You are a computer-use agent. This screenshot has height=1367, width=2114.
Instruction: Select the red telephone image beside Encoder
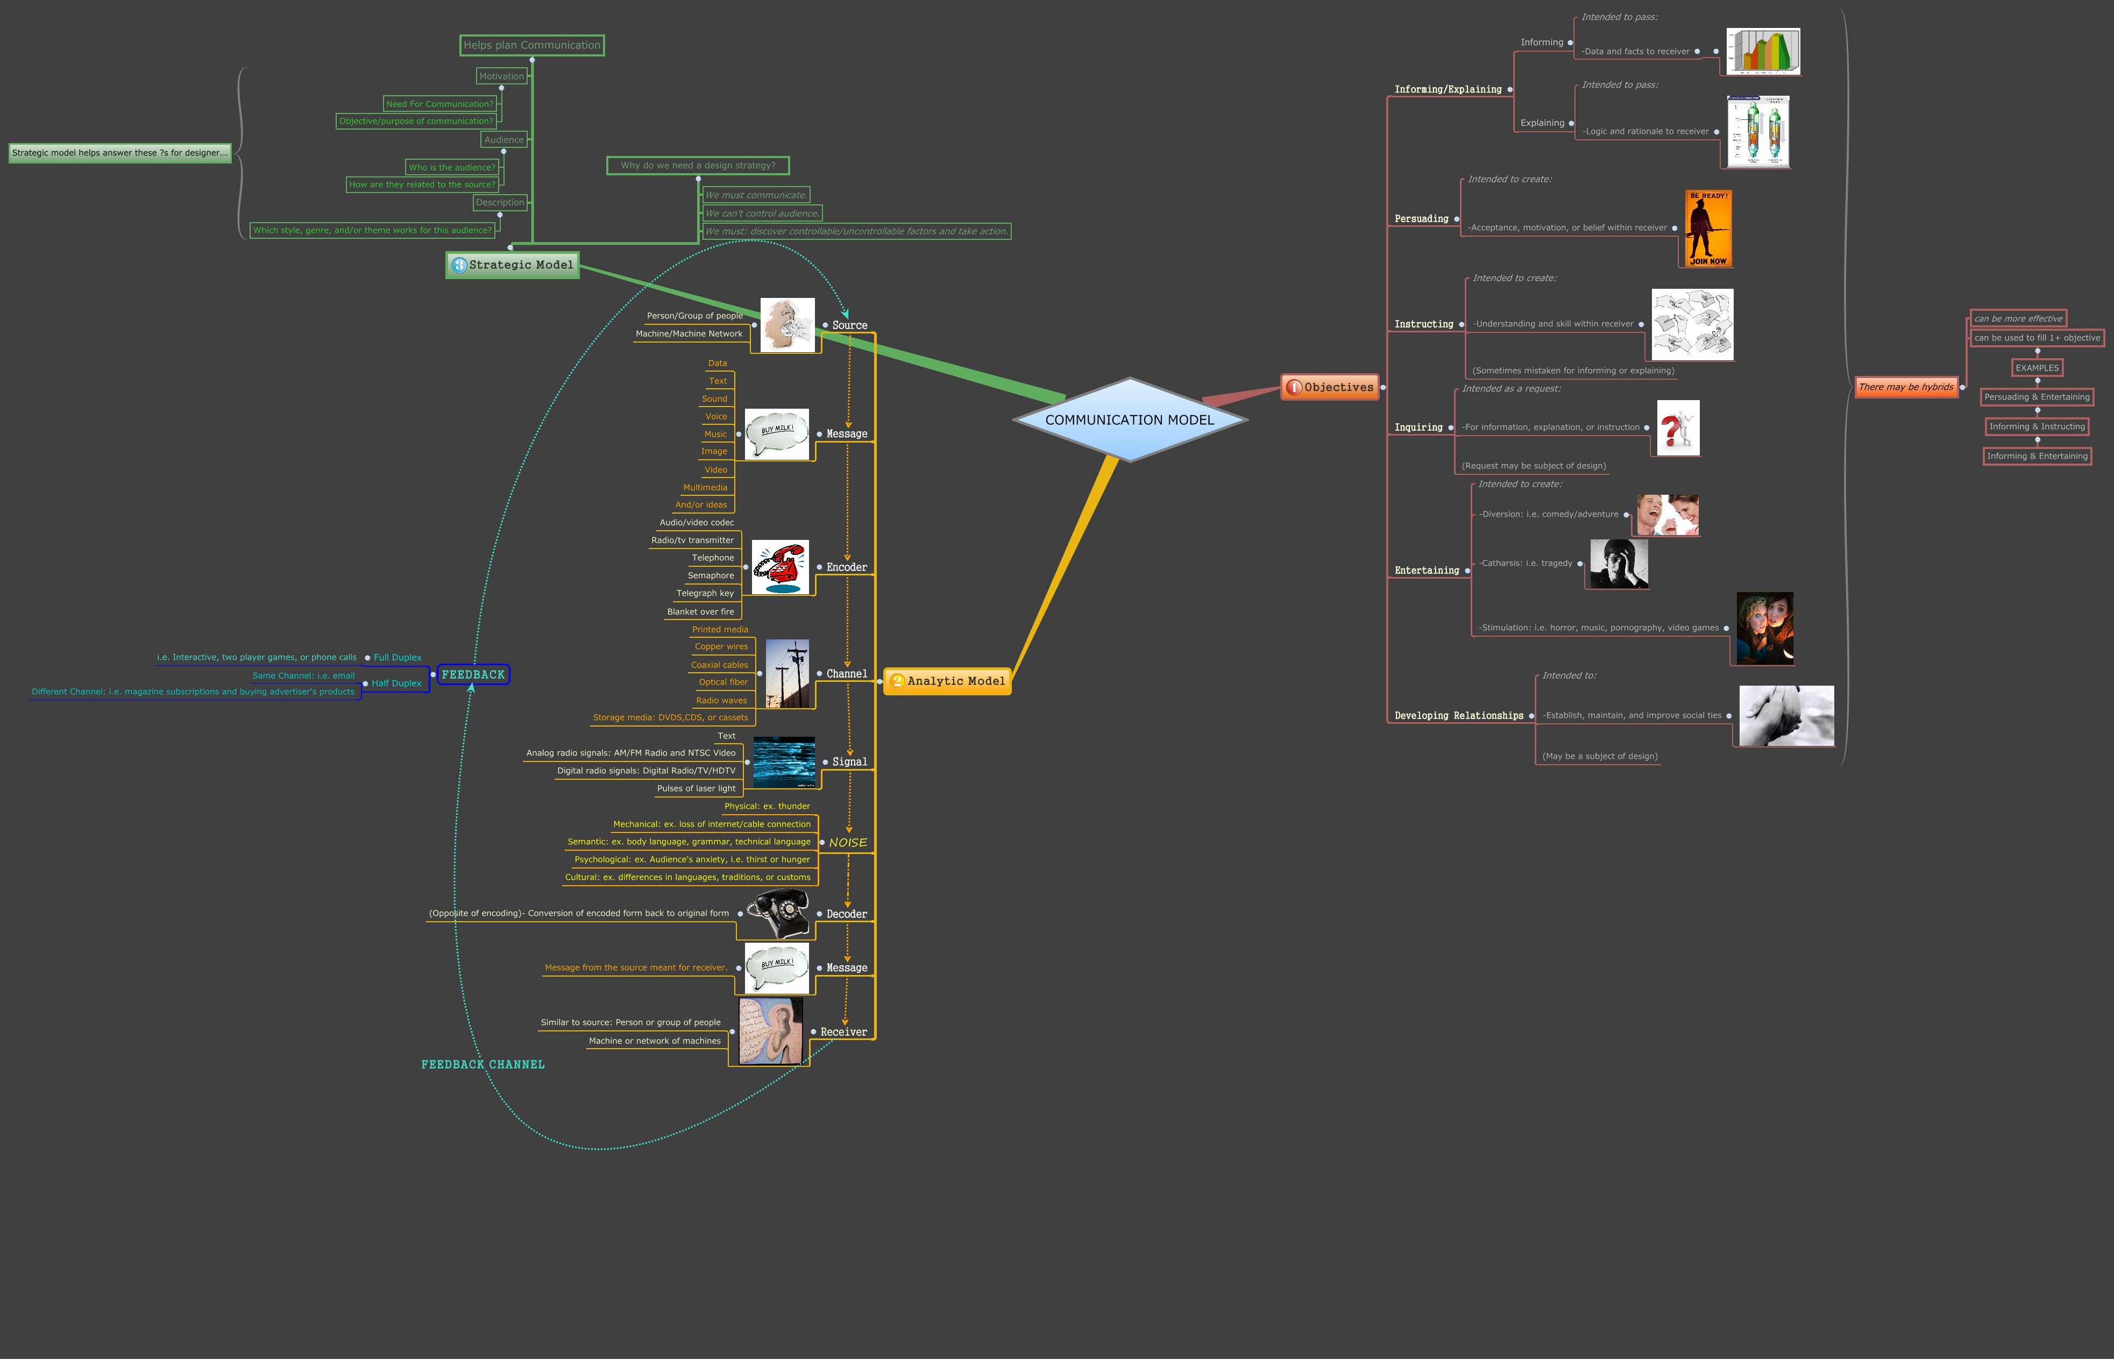779,567
